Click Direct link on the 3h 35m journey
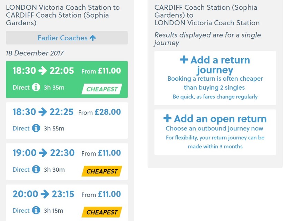Viewport: 283px width, 221px height. (x=21, y=88)
